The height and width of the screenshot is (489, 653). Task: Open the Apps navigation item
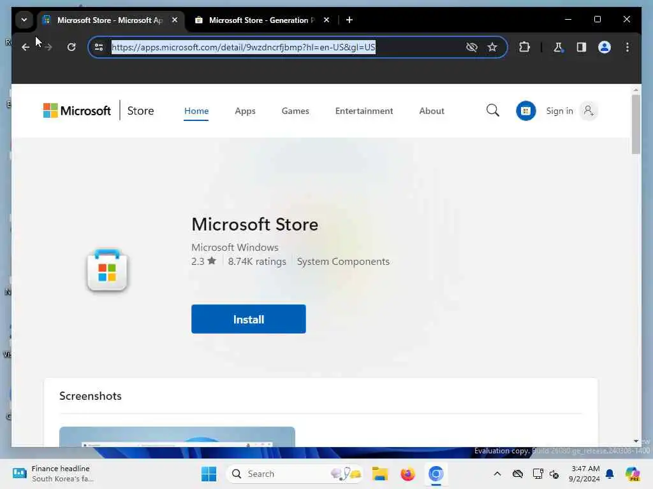click(x=246, y=111)
